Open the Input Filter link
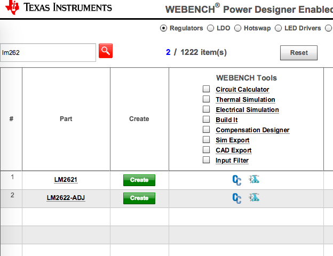This screenshot has height=256, width=333. [x=232, y=161]
